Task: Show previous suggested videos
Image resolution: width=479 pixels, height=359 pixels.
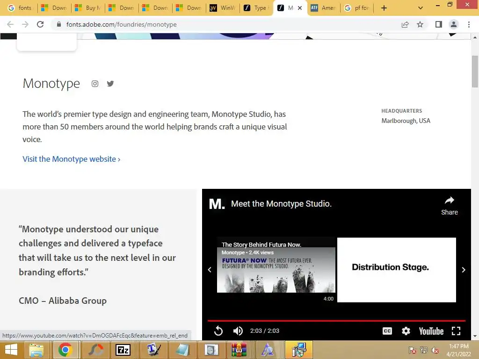Action: coord(210,270)
